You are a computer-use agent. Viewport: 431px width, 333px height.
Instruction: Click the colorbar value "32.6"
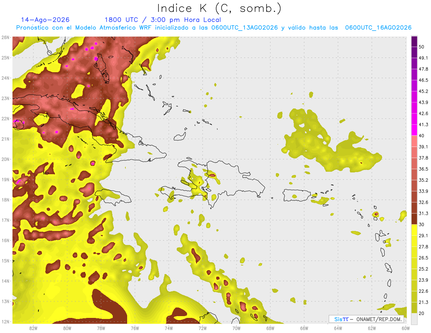[423, 202]
